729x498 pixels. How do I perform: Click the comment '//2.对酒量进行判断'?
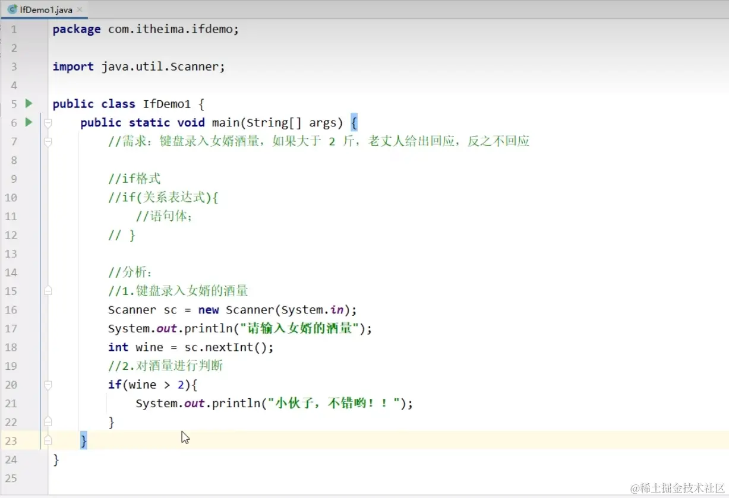point(166,366)
